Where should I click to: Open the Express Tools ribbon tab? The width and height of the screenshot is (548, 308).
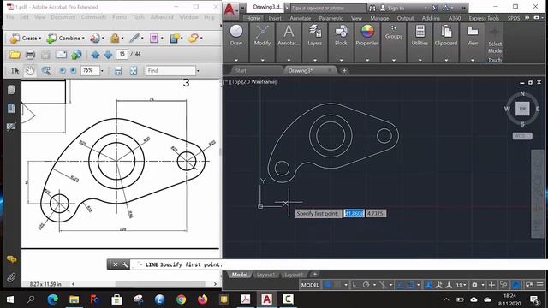tap(484, 18)
